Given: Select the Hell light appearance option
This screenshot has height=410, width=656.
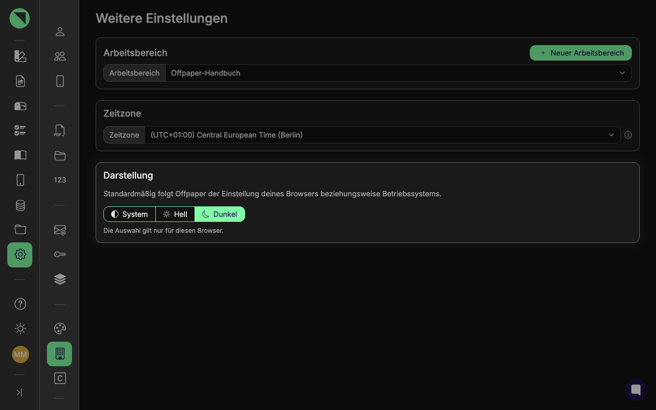Looking at the screenshot, I should click(175, 214).
